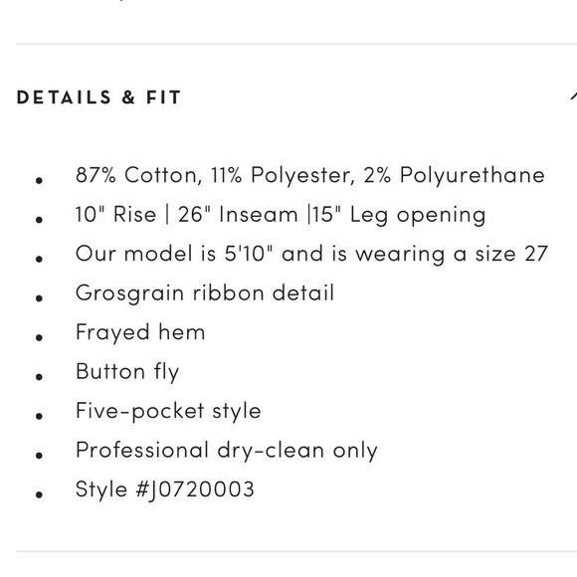Viewport: 577px width, 577px height.
Task: Click the 15" Leg opening measurement
Action: [x=399, y=215]
